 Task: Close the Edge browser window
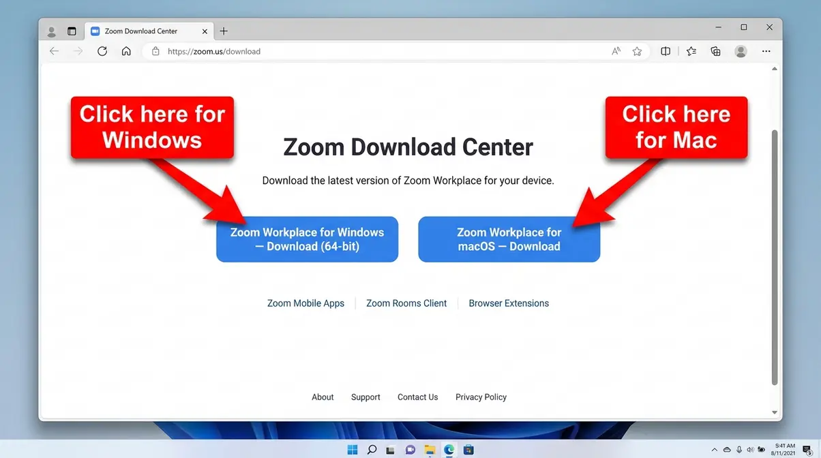(x=770, y=27)
